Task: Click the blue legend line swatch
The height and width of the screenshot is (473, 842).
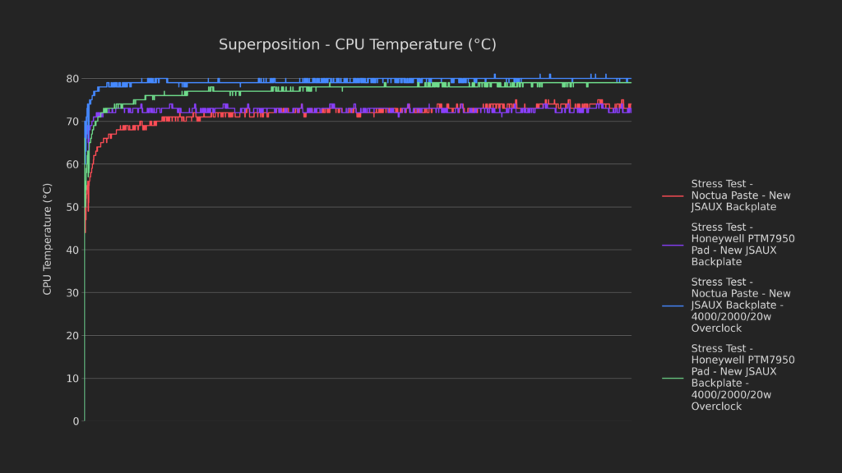Action: [x=673, y=305]
